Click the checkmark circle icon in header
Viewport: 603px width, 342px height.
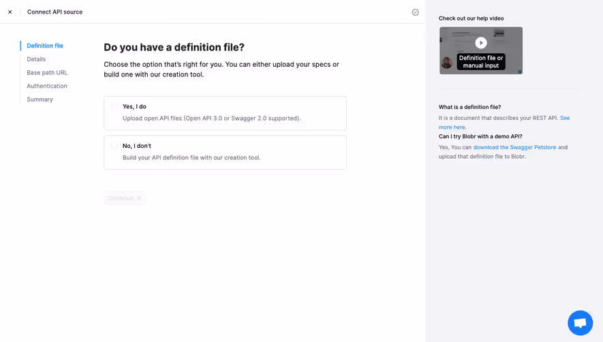(x=415, y=12)
